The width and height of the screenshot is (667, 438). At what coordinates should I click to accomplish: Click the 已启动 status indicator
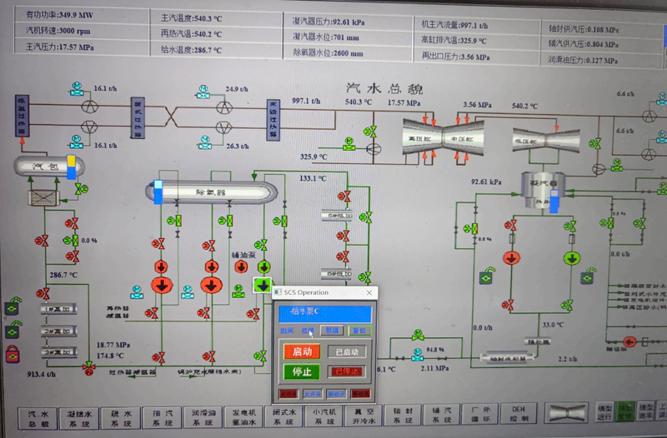click(347, 351)
